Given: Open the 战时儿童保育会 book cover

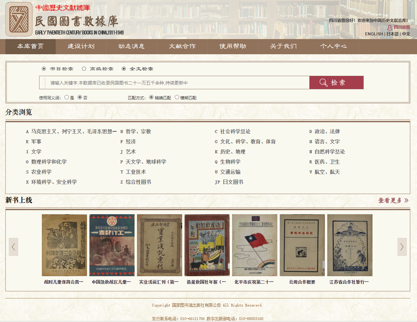Looking at the screenshot, I should [x=64, y=245].
